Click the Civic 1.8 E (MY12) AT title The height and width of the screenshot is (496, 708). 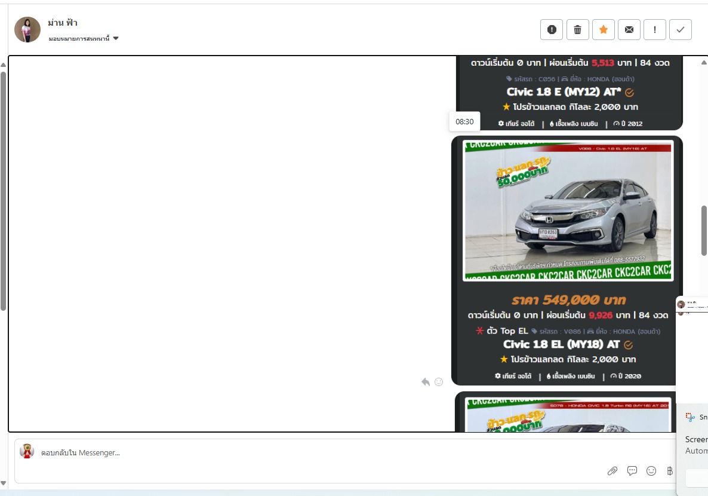[x=564, y=92]
